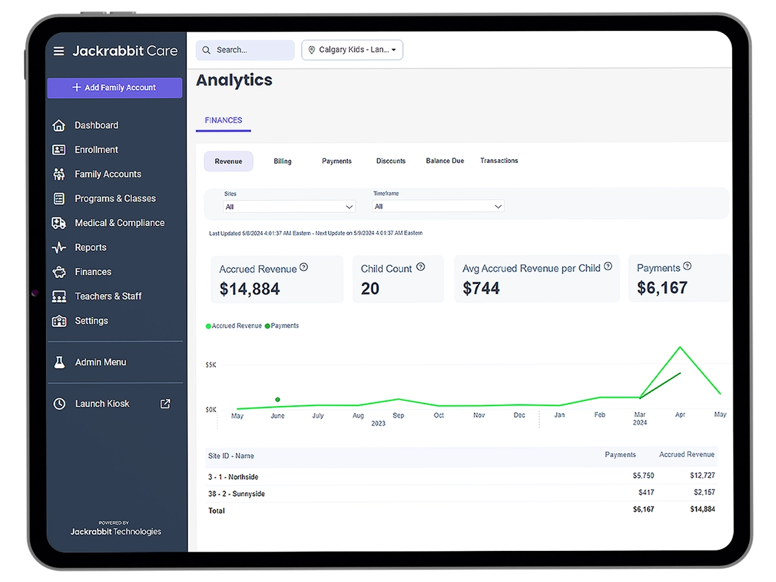Viewport: 776px width, 582px height.
Task: Click the Child Count help icon
Action: pyautogui.click(x=420, y=266)
